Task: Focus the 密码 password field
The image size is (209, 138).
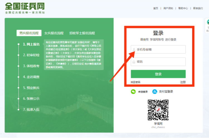Action: (x=160, y=62)
